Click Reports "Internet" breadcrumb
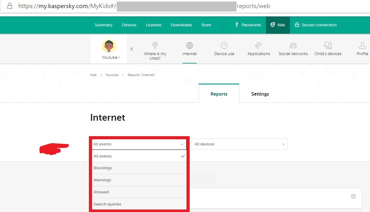Screen dimensions: 370x212 tap(141, 75)
